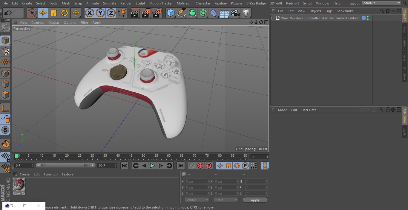
Task: Switch to Polygons mode
Action: (5, 95)
